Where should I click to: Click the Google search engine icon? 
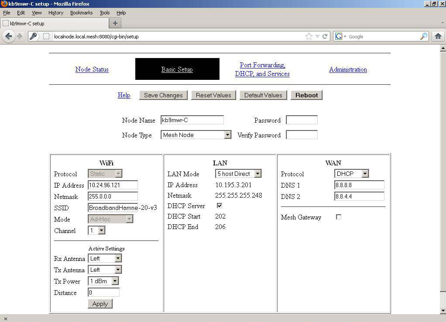(x=340, y=36)
